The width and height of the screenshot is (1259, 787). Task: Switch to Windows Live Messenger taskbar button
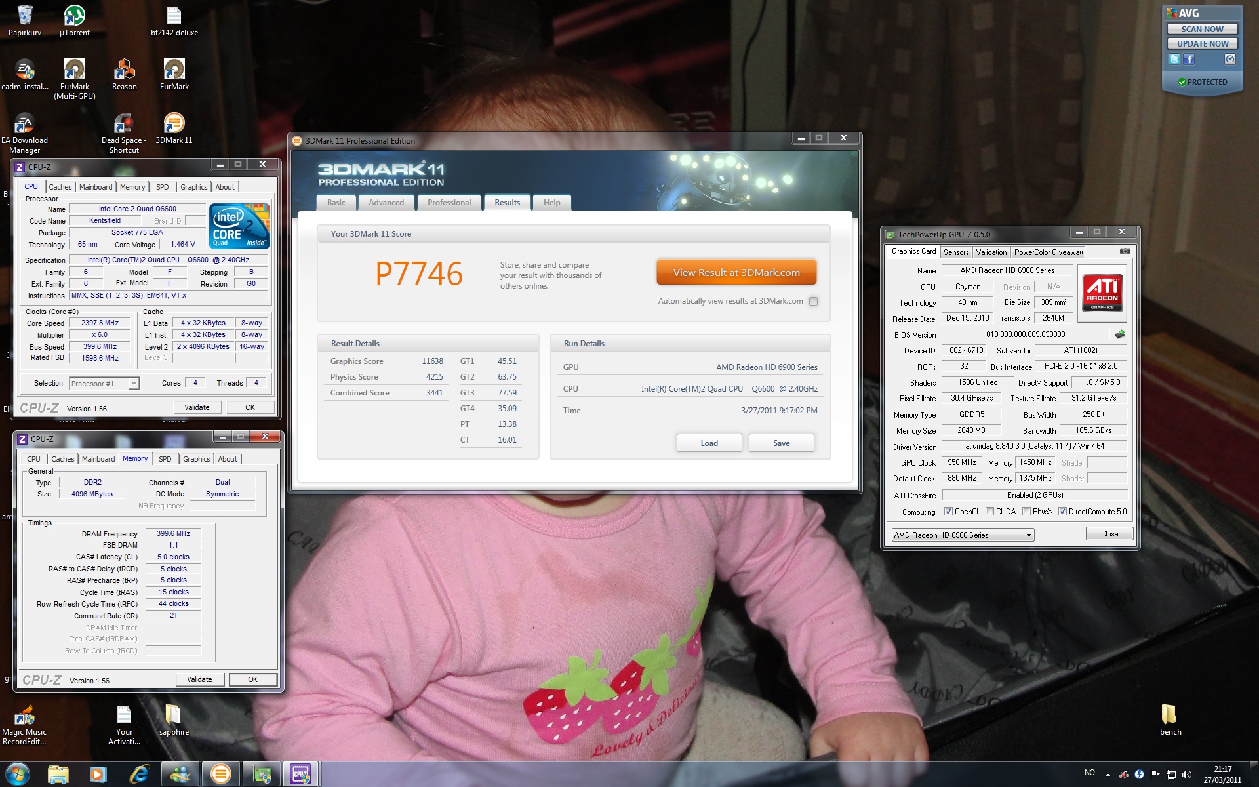click(x=180, y=775)
